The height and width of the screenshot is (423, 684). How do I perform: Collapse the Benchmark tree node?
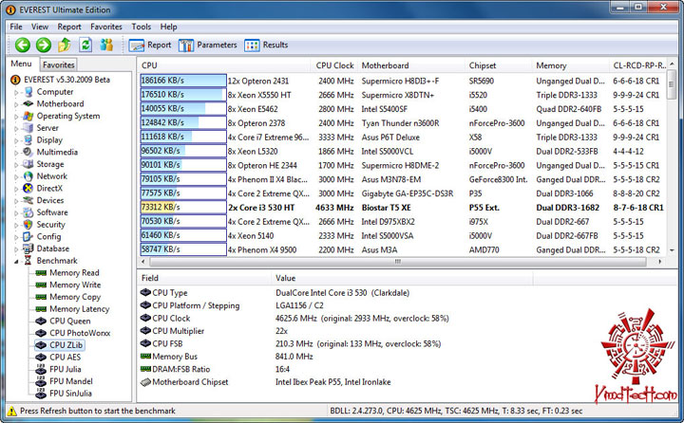(17, 260)
